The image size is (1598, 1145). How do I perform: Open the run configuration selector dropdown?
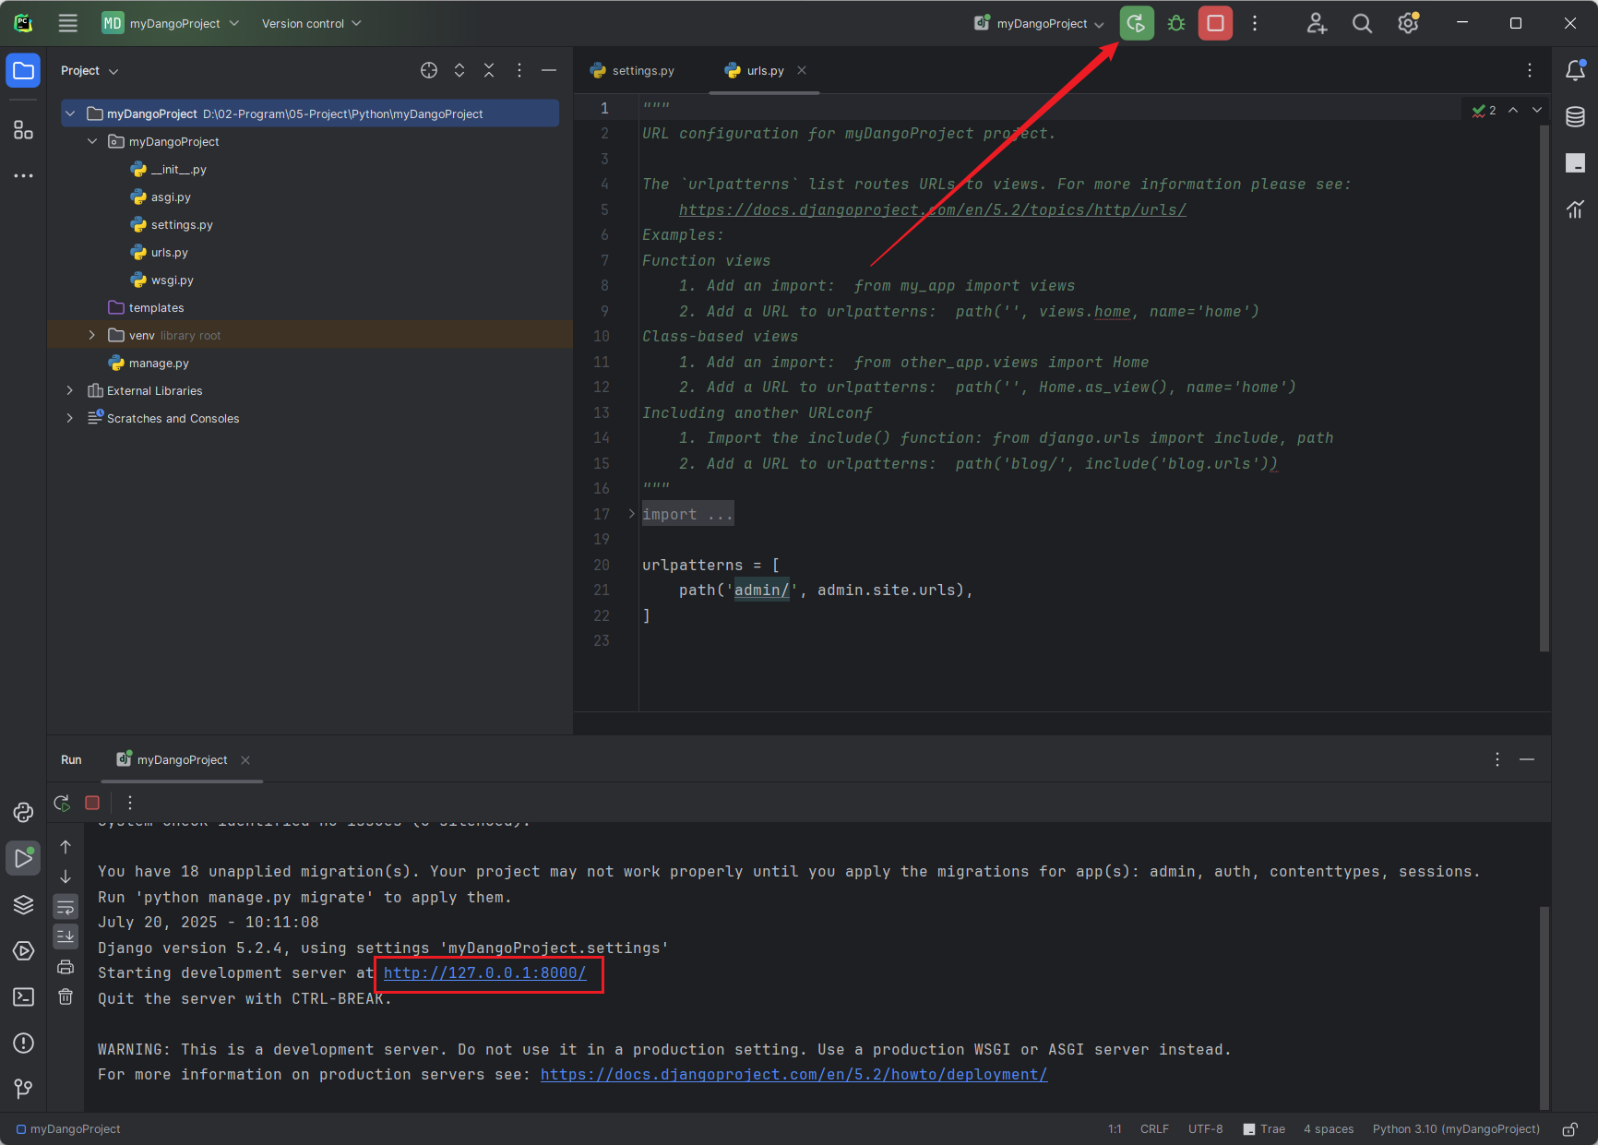click(1037, 23)
